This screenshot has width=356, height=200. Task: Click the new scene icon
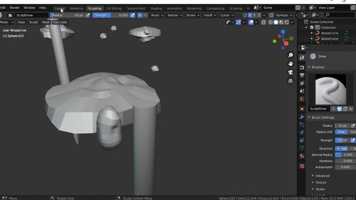[298, 7]
